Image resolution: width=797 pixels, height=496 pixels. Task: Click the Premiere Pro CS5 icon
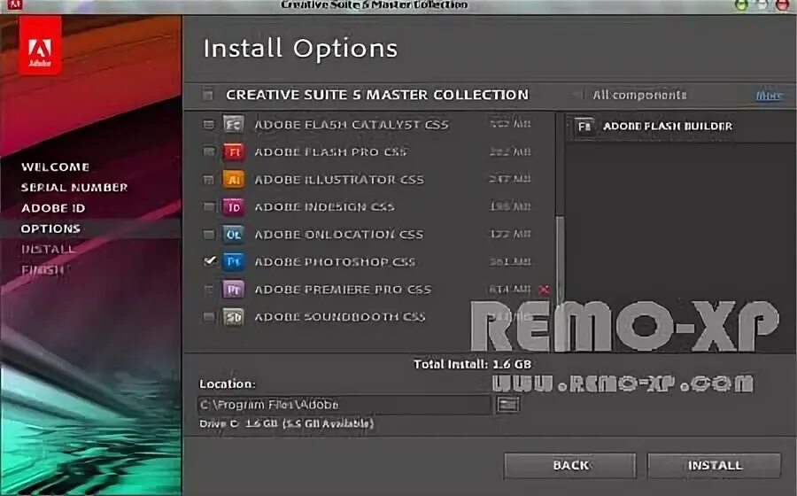click(233, 289)
